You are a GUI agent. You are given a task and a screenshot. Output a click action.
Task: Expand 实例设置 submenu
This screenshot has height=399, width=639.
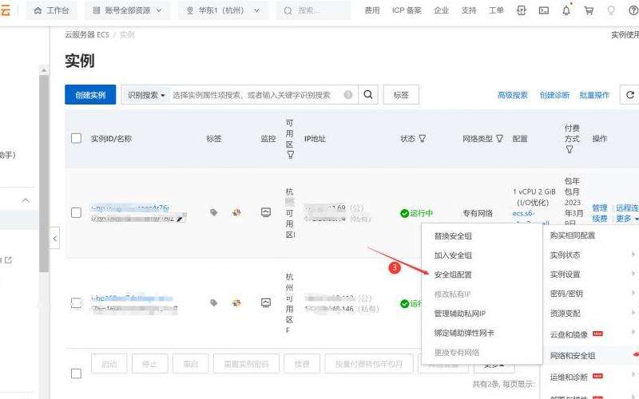592,274
